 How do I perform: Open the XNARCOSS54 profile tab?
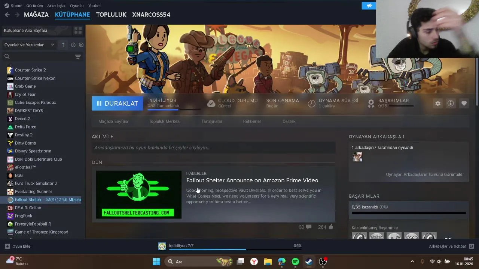151,15
